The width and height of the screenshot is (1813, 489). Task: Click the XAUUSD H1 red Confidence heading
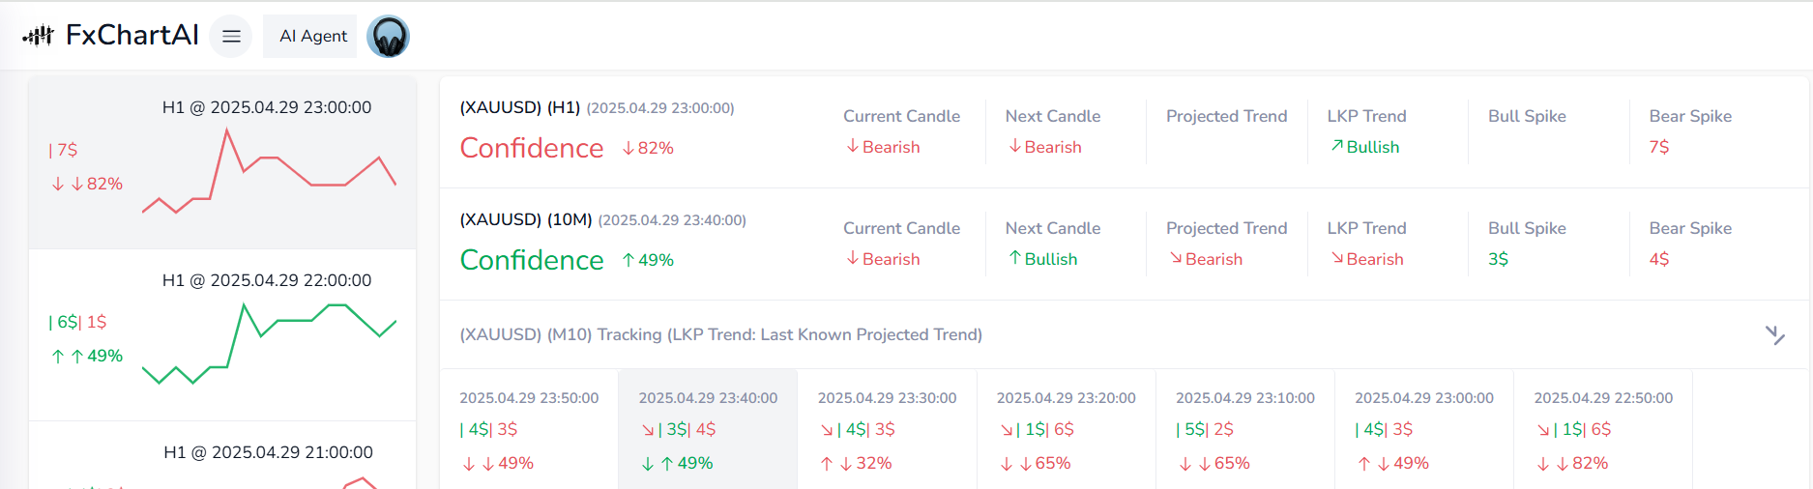[532, 148]
